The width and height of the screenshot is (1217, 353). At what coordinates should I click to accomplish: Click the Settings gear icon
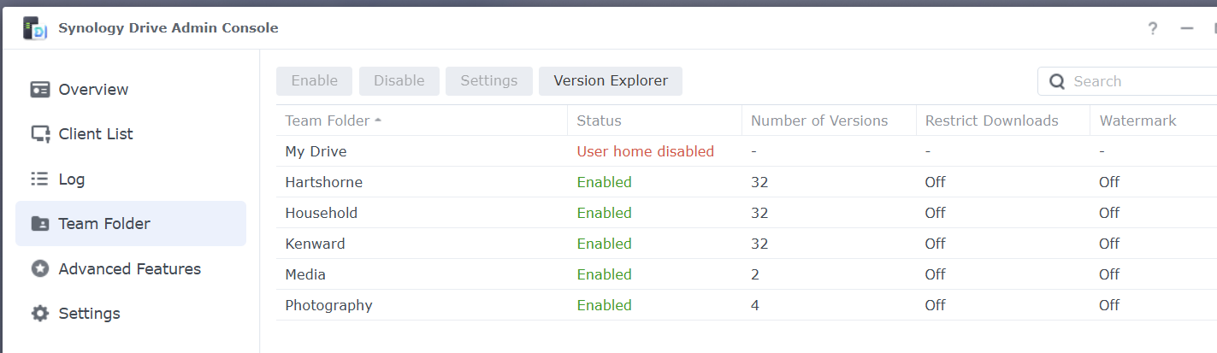tap(40, 314)
